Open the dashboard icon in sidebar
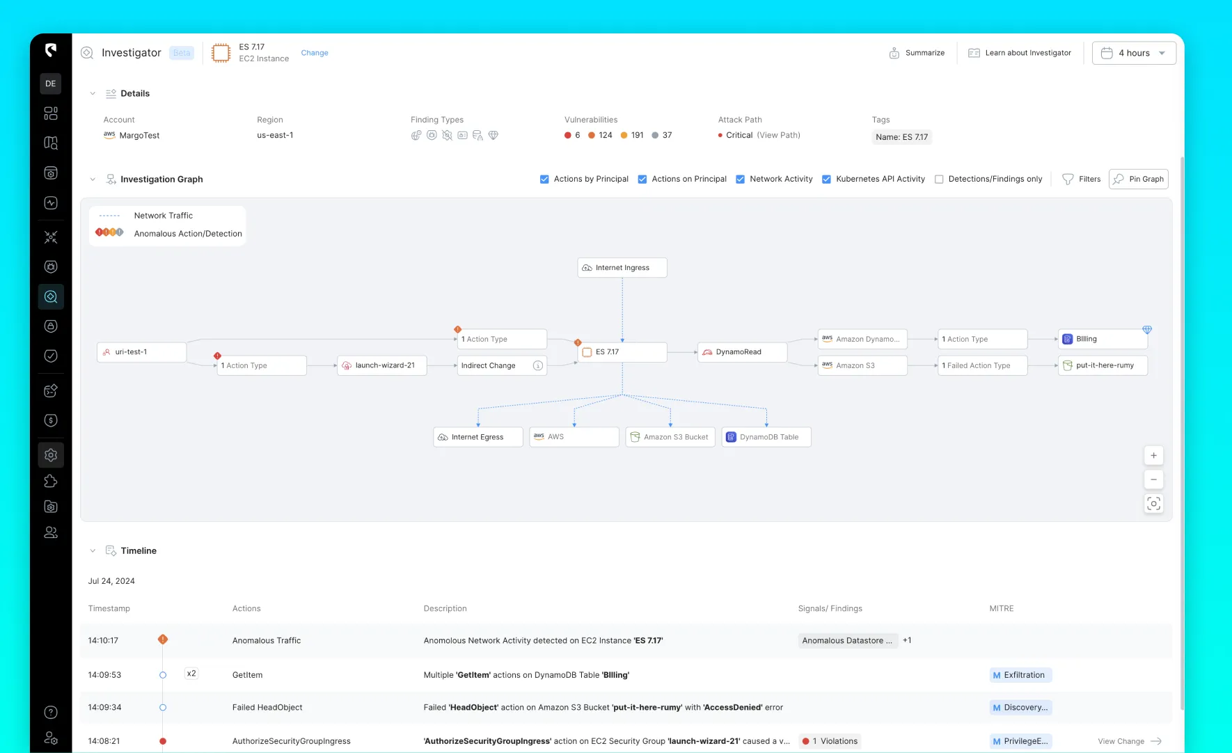This screenshot has width=1232, height=753. pyautogui.click(x=51, y=113)
